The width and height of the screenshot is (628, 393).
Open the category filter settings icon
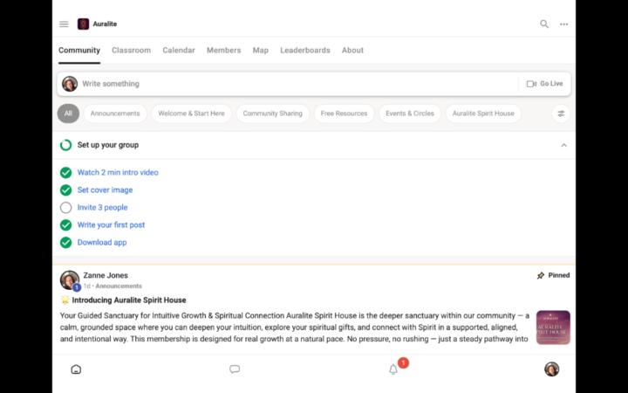(561, 114)
